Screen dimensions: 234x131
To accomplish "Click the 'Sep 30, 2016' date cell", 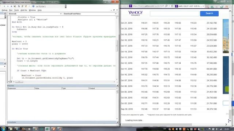I will tap(127, 109).
